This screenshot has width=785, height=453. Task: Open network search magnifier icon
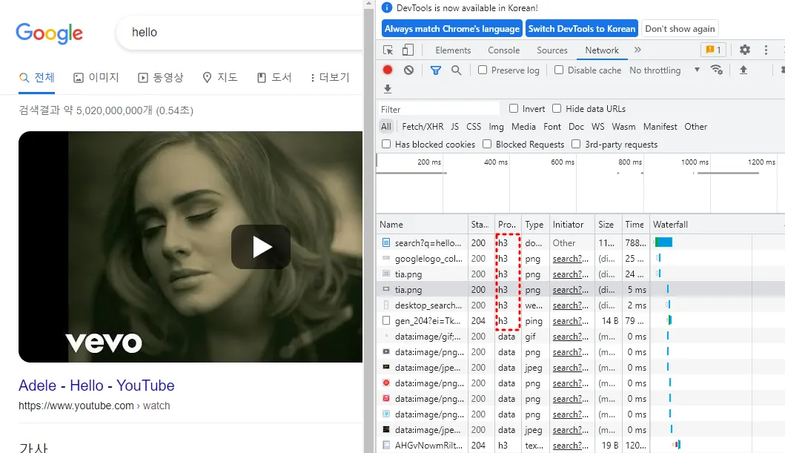click(456, 70)
